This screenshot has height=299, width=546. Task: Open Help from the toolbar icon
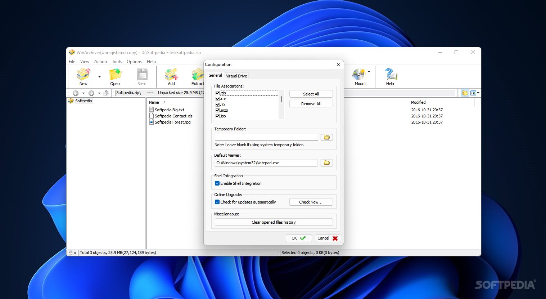coord(390,75)
